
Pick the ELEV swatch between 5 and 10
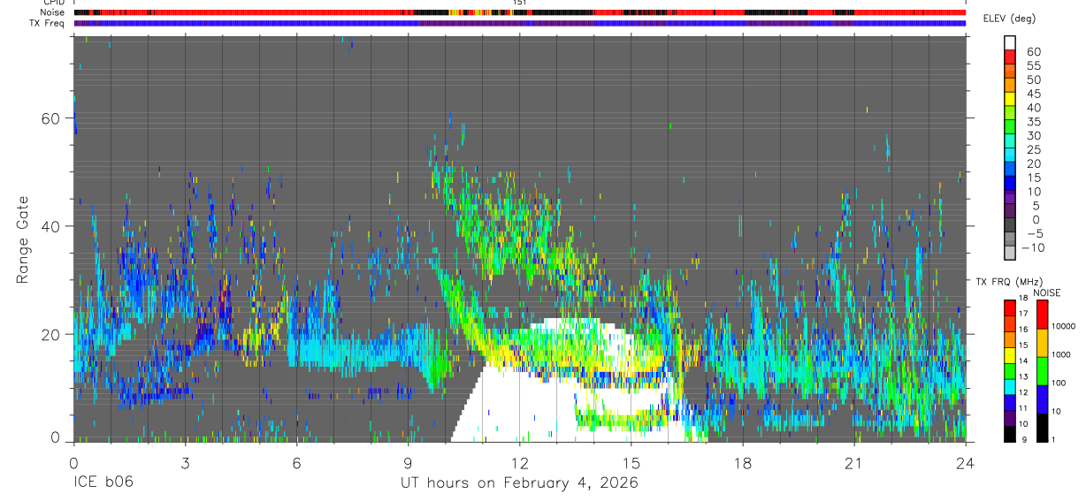point(1011,197)
